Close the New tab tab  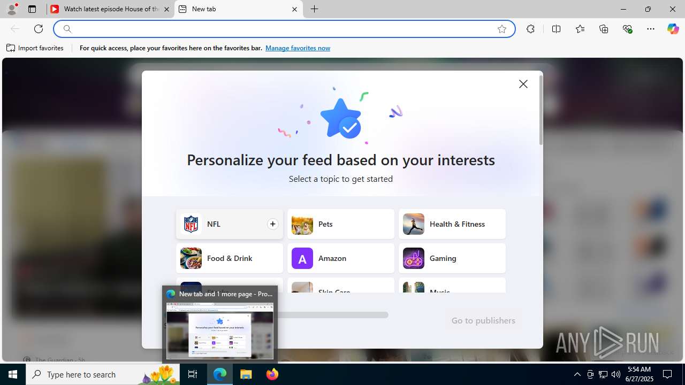(x=294, y=9)
